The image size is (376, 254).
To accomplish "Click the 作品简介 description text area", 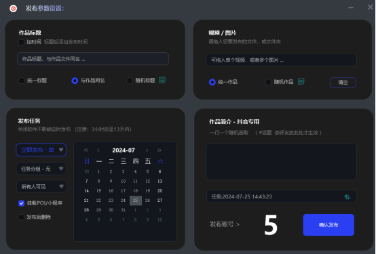I will [281, 162].
